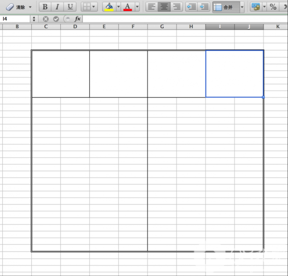Toggle italic formatting
Screen dimensions: 288x276
click(58, 7)
